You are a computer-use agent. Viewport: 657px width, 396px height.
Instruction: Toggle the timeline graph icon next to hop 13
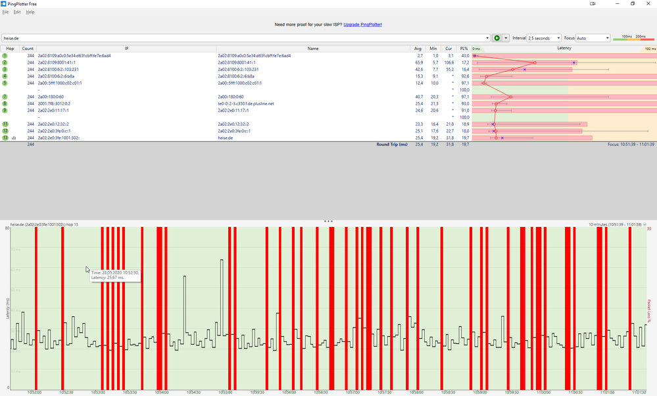pos(15,138)
